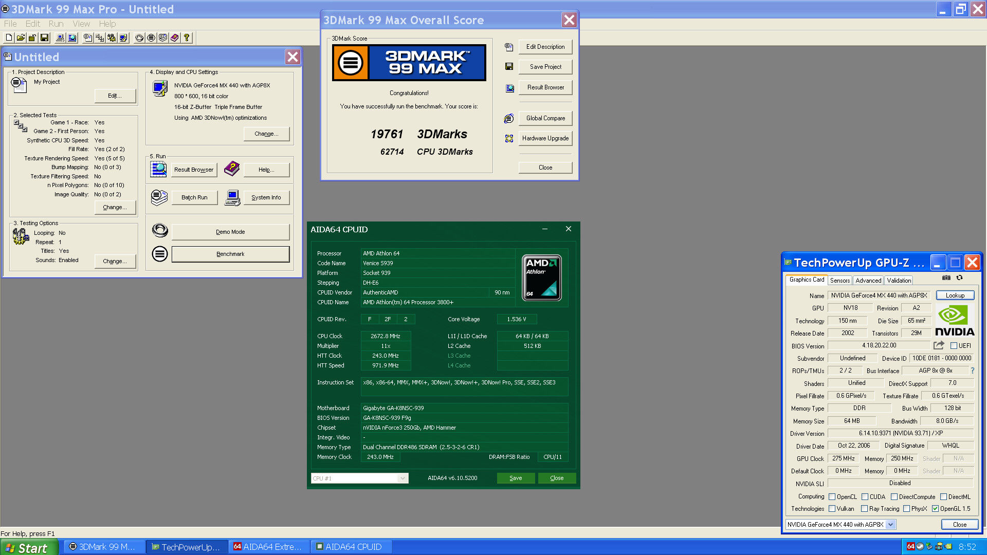Open the Run menu
The width and height of the screenshot is (987, 555).
[x=56, y=24]
